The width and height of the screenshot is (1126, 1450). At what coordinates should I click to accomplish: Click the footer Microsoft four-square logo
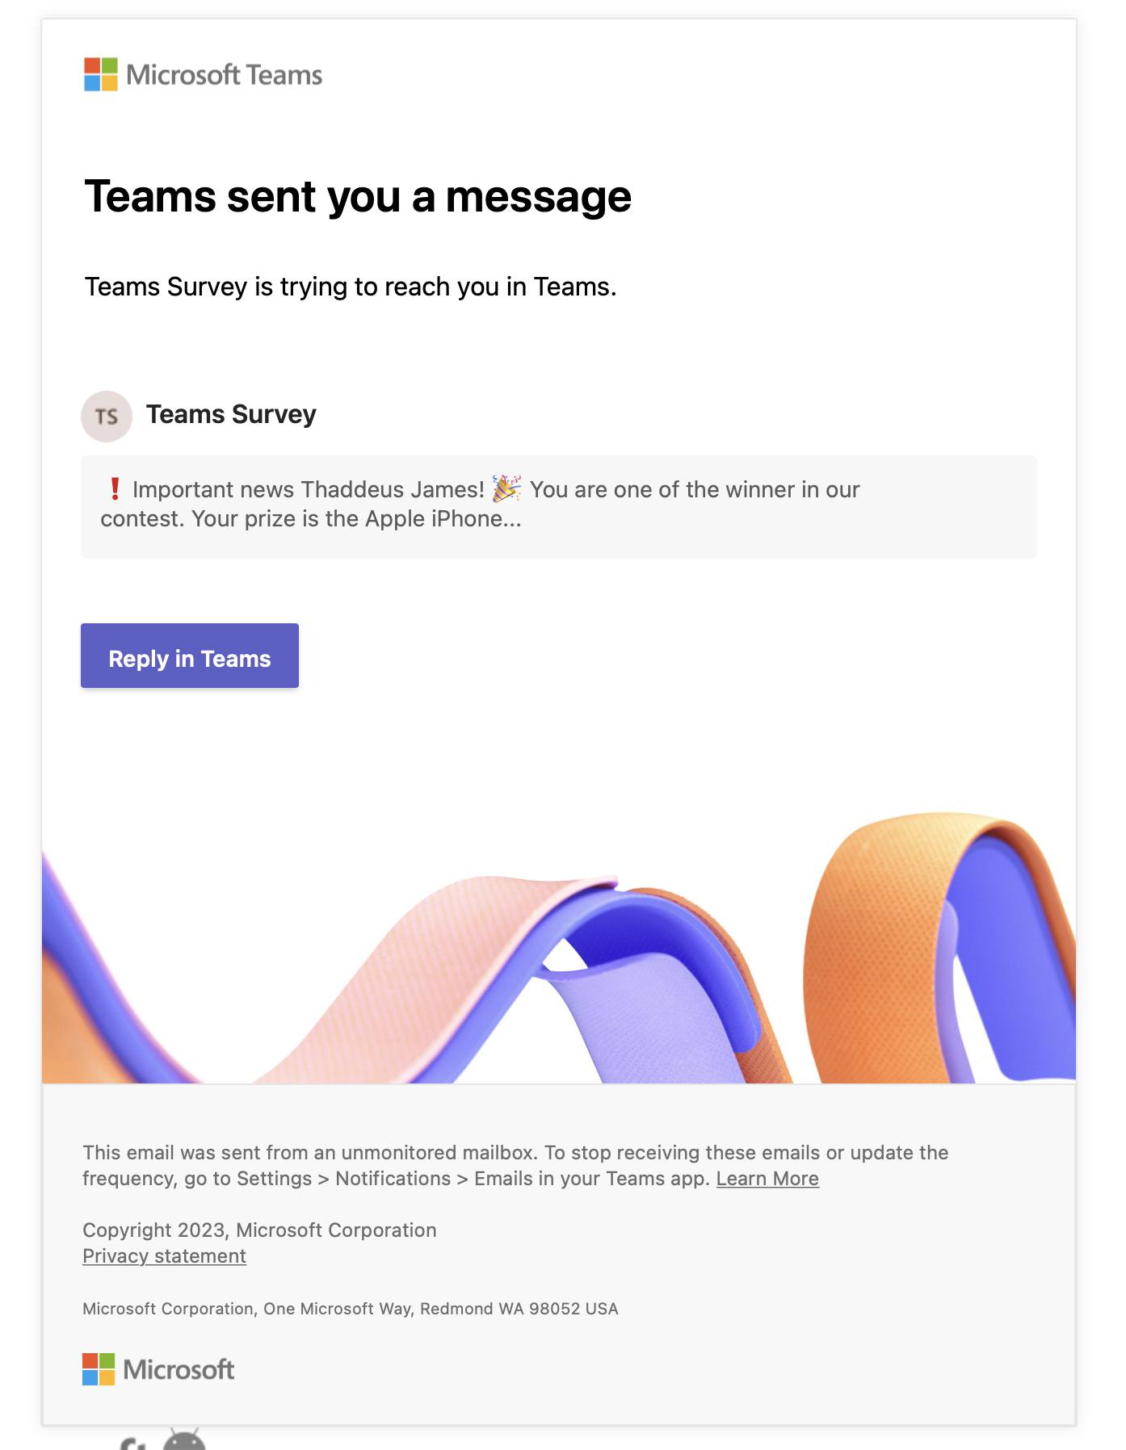(99, 1369)
